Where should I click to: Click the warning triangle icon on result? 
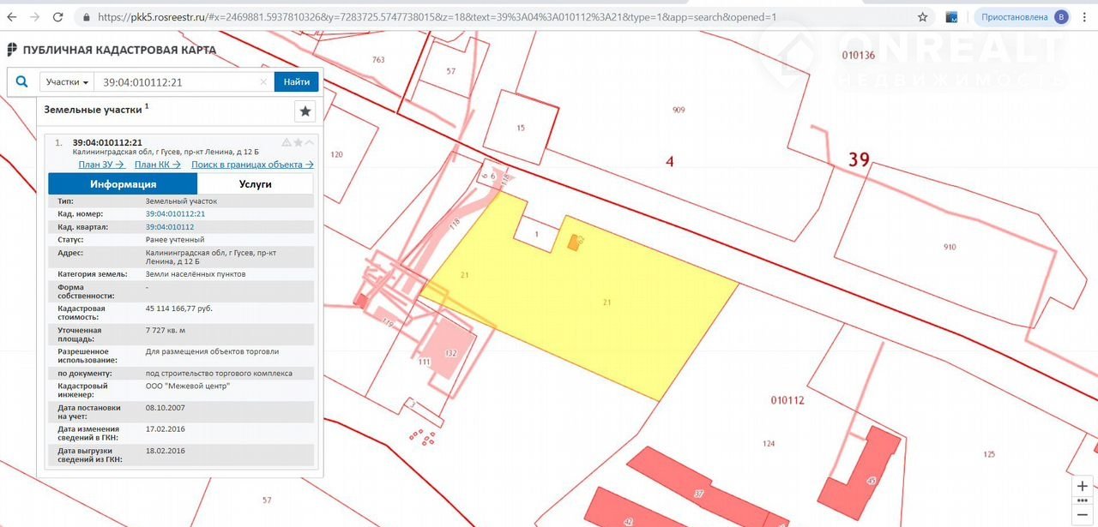pos(287,142)
